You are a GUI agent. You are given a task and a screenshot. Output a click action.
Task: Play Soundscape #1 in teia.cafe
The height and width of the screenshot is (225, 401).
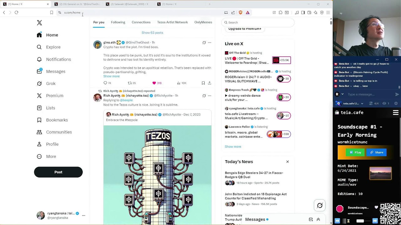[355, 152]
